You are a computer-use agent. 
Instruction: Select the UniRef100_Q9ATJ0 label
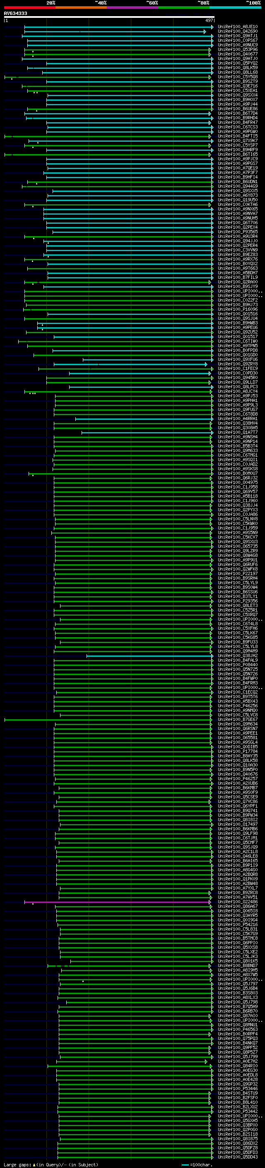[x=238, y=59]
